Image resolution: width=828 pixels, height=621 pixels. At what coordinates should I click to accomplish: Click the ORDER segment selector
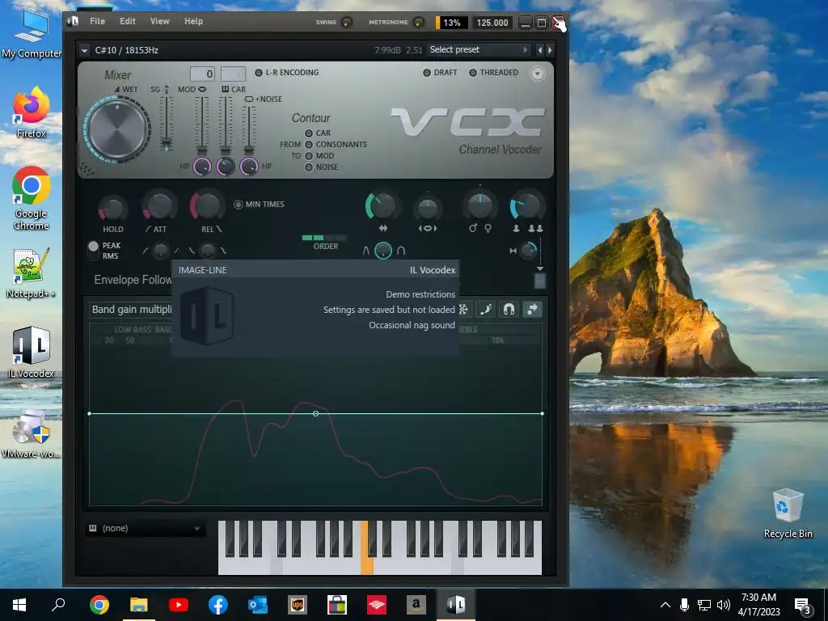(x=324, y=238)
